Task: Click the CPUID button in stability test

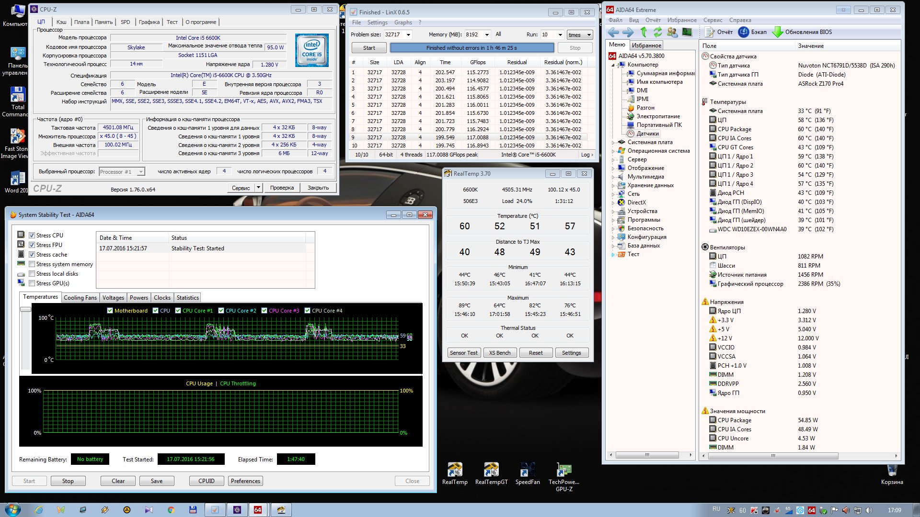Action: coord(207,481)
